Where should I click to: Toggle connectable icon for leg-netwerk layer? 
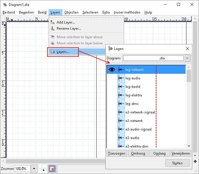(121, 69)
